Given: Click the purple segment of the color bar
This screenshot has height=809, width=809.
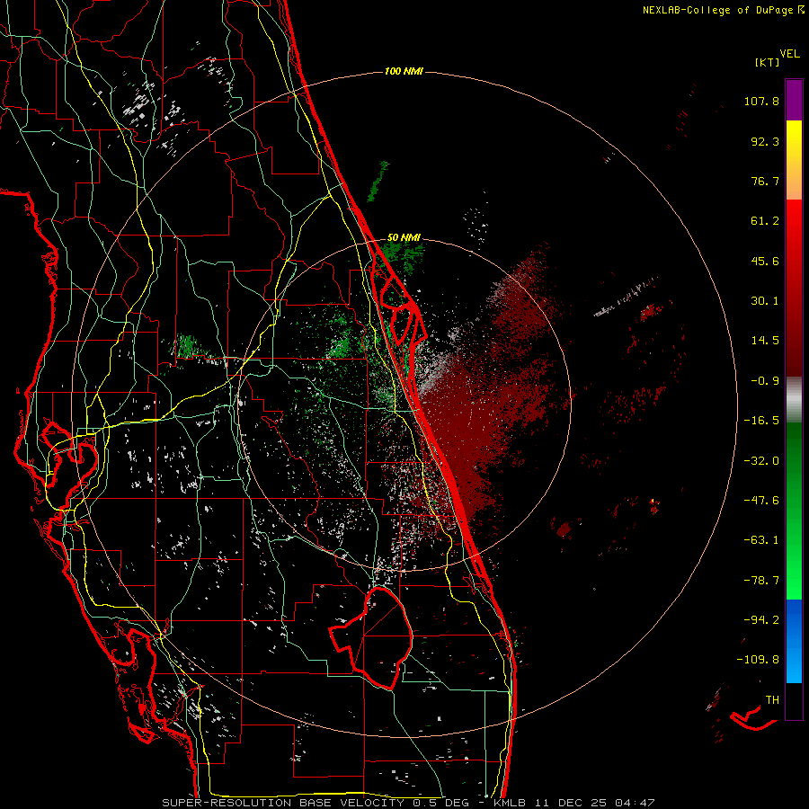Looking at the screenshot, I should [x=794, y=100].
